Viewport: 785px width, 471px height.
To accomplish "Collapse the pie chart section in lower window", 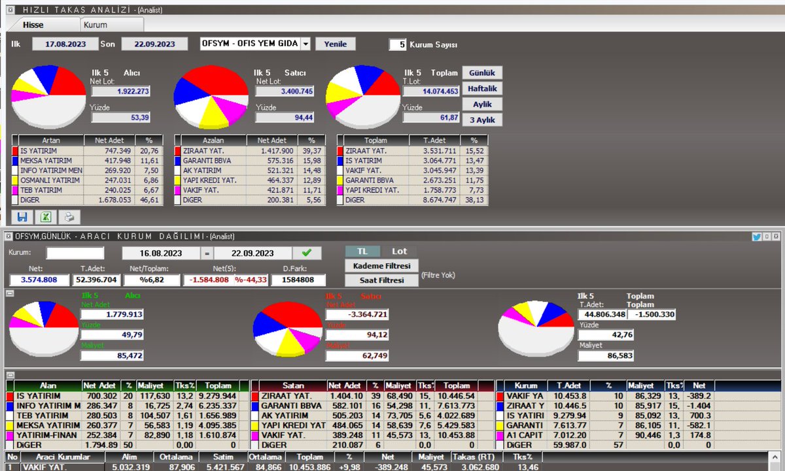I will point(10,293).
